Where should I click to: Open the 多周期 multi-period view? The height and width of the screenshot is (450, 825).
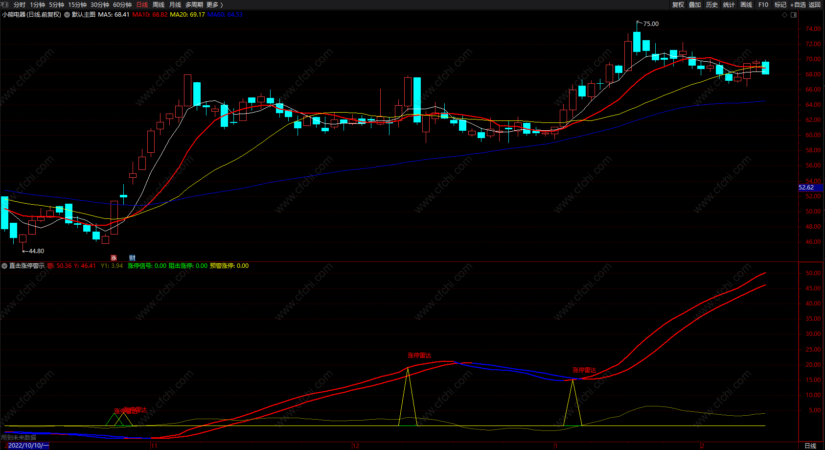tap(194, 5)
